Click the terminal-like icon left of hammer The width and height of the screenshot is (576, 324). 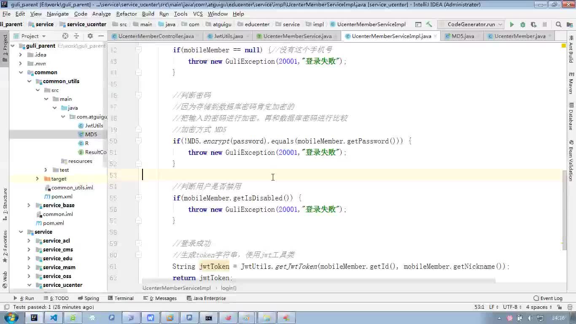(x=418, y=24)
